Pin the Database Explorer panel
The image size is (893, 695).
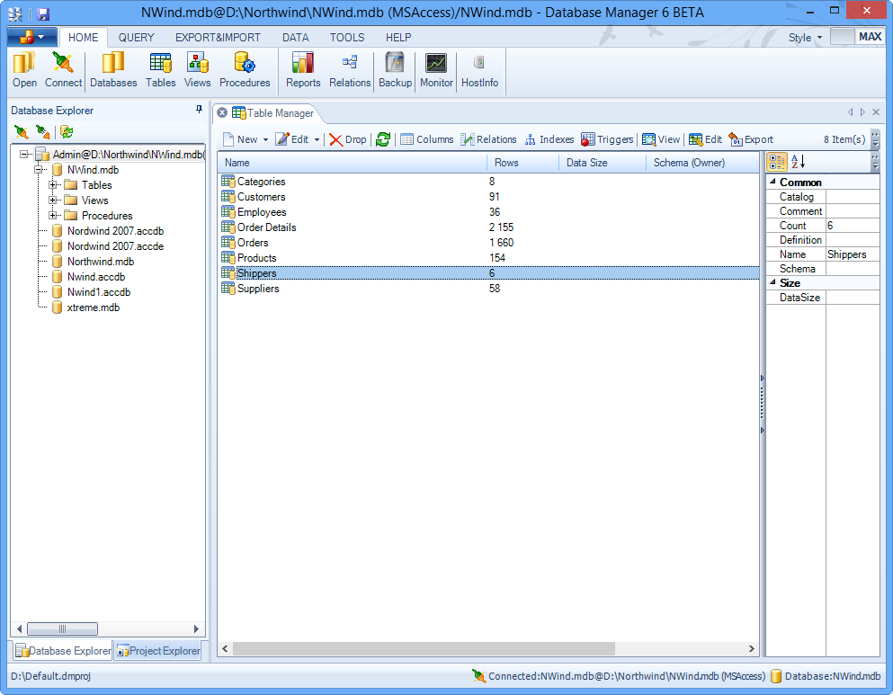click(199, 110)
